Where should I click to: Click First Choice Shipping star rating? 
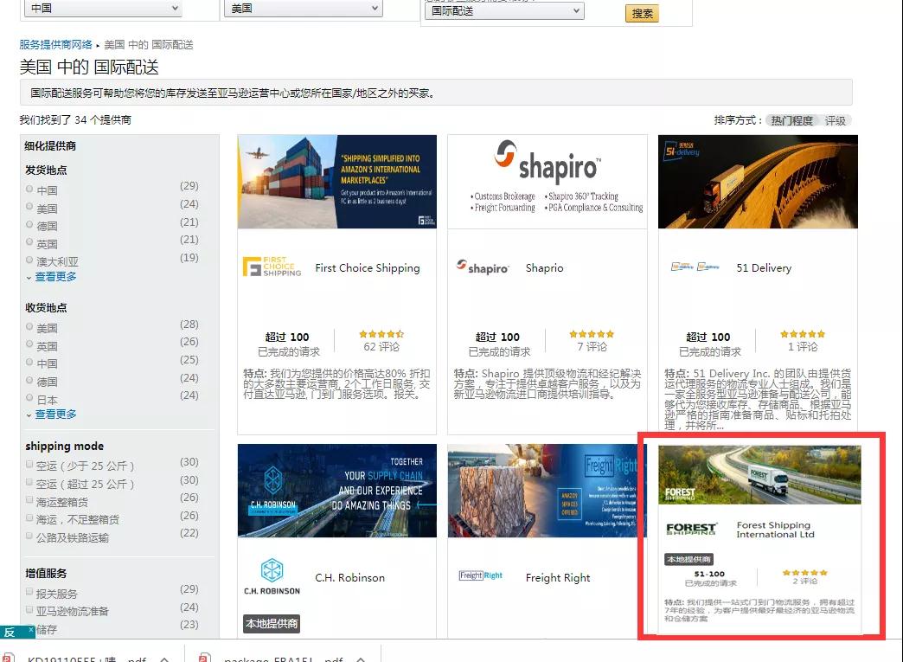pyautogui.click(x=381, y=334)
